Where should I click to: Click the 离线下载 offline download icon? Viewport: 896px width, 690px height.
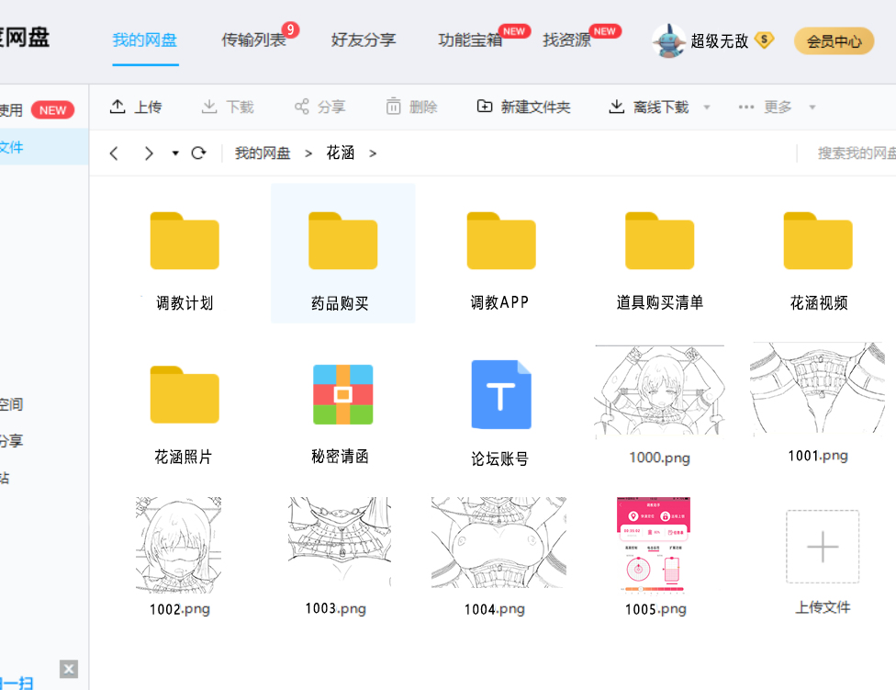[617, 106]
